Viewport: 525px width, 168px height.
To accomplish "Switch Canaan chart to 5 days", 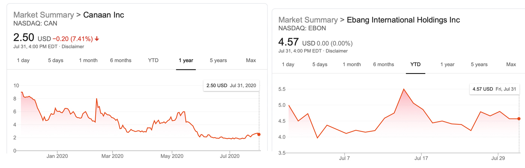I will coord(55,60).
